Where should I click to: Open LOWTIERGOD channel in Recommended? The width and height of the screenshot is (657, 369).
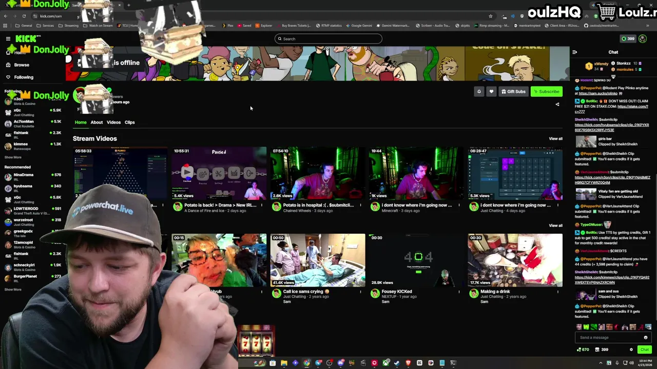coord(33,211)
